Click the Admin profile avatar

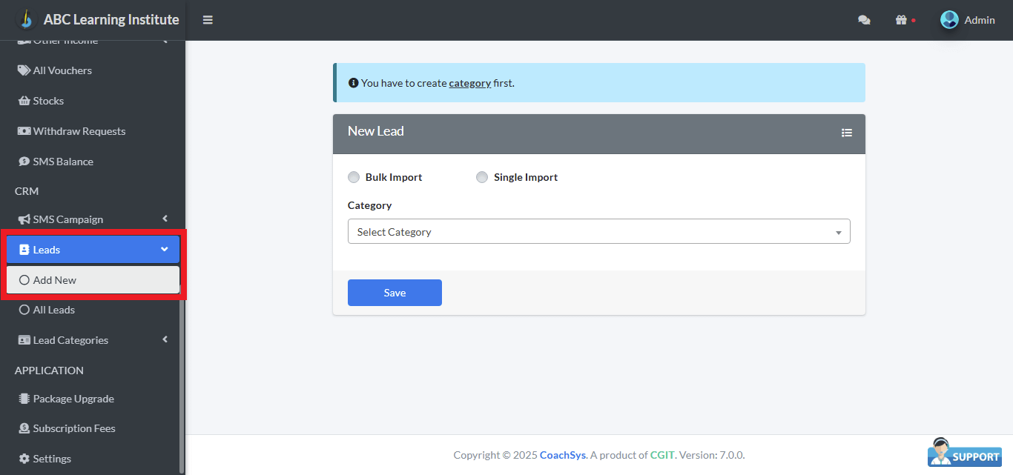pos(949,20)
